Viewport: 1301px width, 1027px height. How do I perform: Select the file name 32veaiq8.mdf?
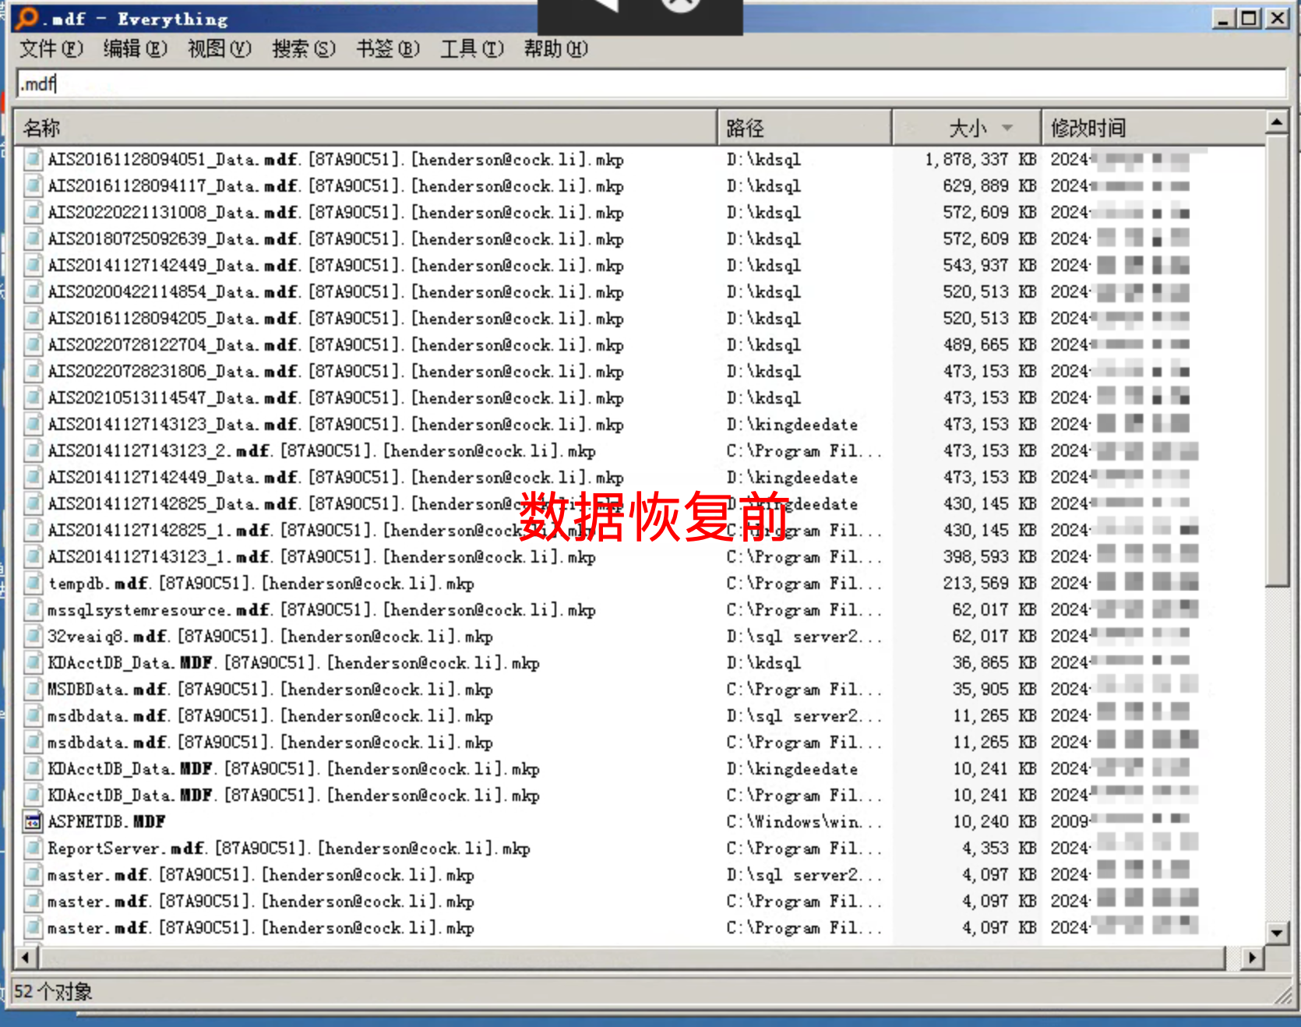point(270,637)
